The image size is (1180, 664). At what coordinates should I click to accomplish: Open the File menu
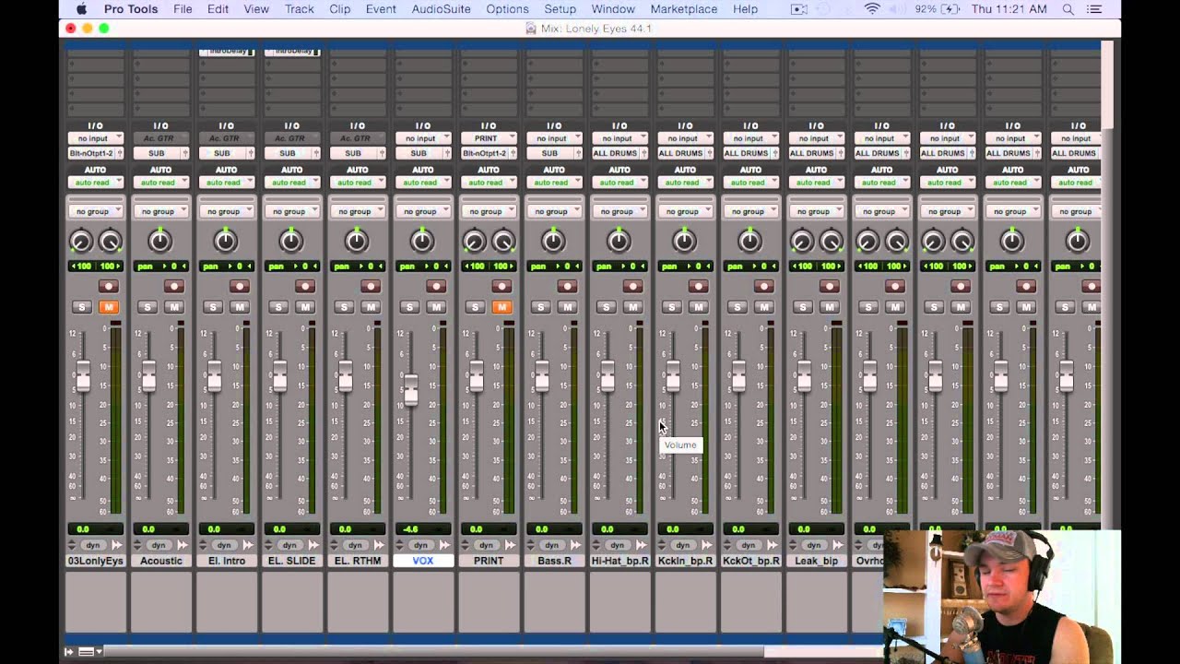coord(183,9)
